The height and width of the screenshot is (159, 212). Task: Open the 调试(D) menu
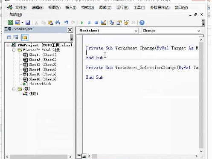[x=105, y=7]
